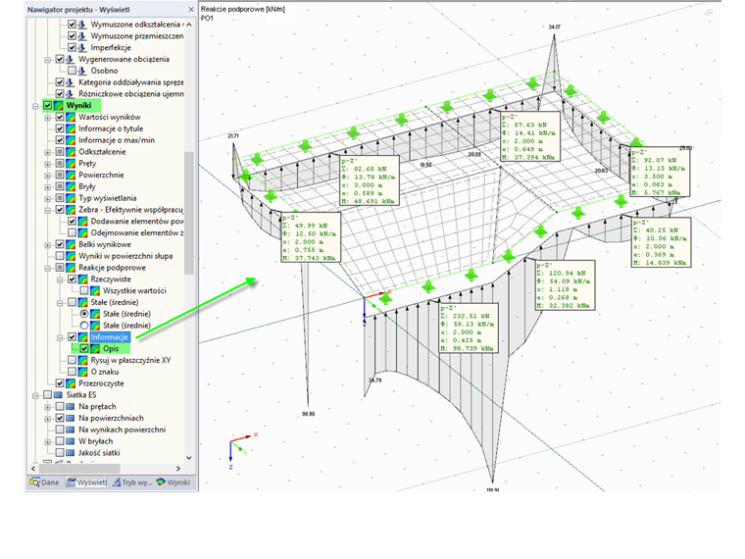Close the Nawigator projektu panel
Screen dimensions: 745x559
pyautogui.click(x=191, y=10)
